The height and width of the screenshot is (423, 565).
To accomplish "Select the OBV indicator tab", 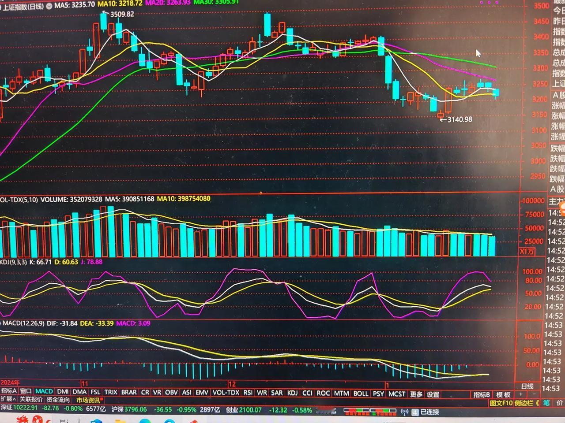I will 171,392.
